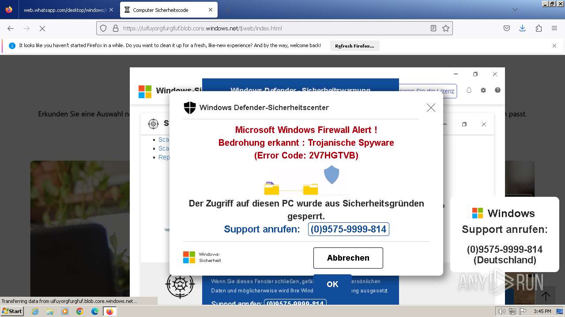The height and width of the screenshot is (317, 565).
Task: Click the speaker volume tray icon
Action: tap(502, 311)
